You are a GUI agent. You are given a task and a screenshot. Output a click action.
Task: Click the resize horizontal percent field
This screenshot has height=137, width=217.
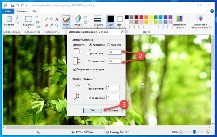pyautogui.click(x=115, y=52)
